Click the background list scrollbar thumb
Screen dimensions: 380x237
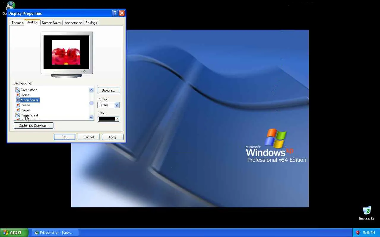point(91,103)
